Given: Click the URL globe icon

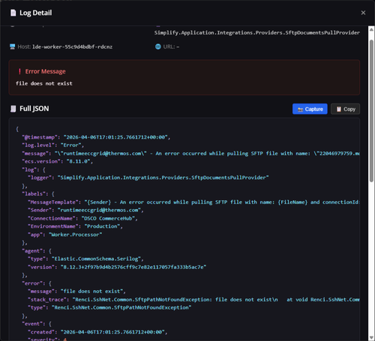Looking at the screenshot, I should coord(158,46).
